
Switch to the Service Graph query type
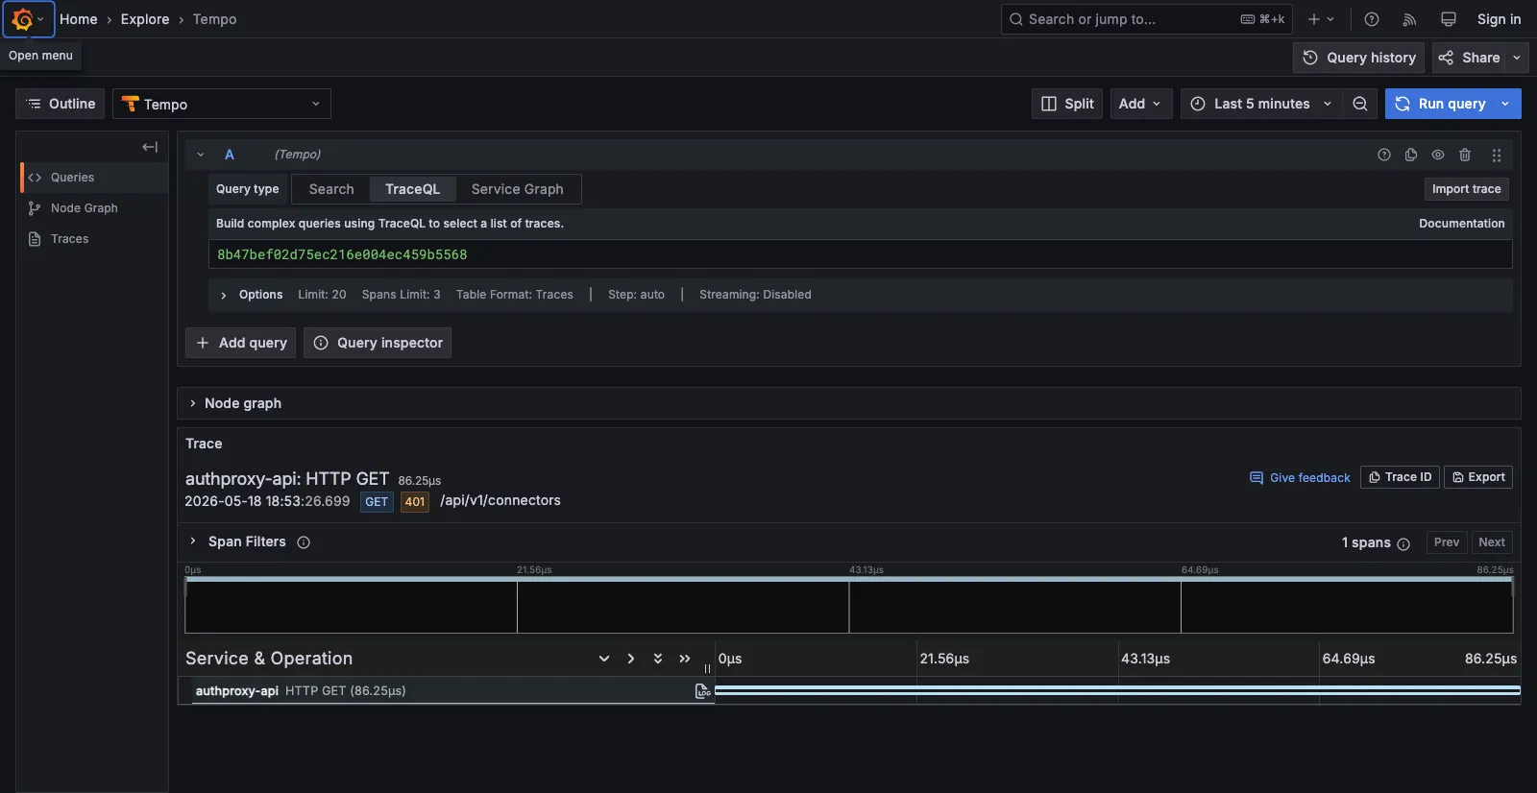[x=518, y=189]
